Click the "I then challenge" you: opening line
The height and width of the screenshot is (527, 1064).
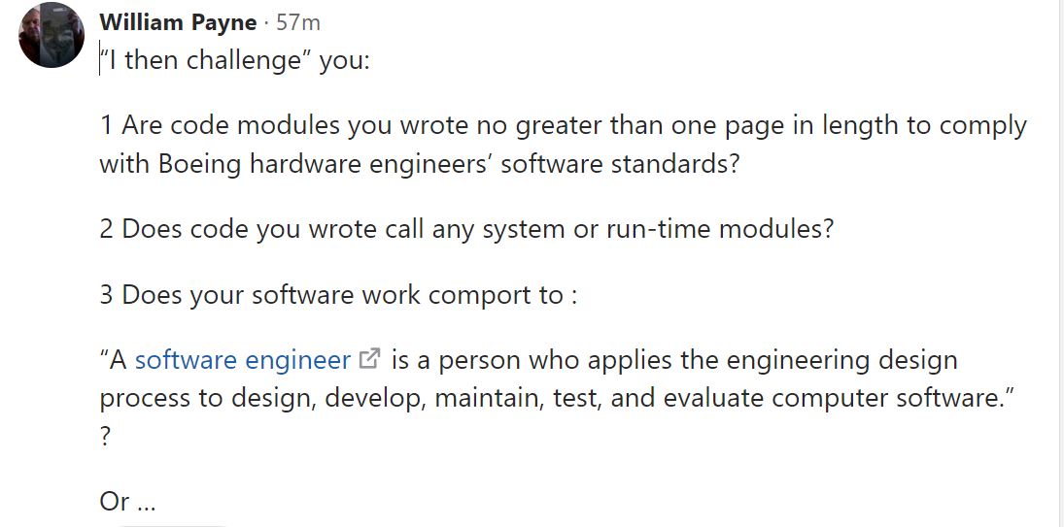coord(235,61)
